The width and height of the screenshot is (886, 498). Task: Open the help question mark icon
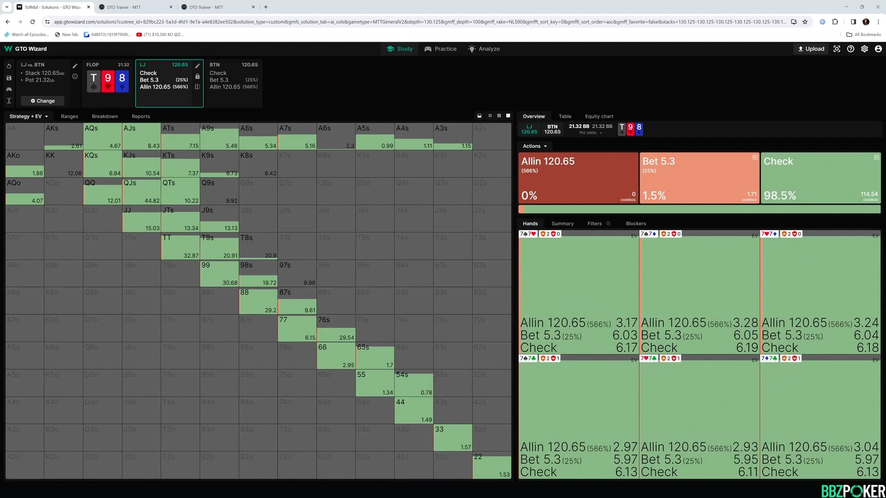tap(850, 49)
